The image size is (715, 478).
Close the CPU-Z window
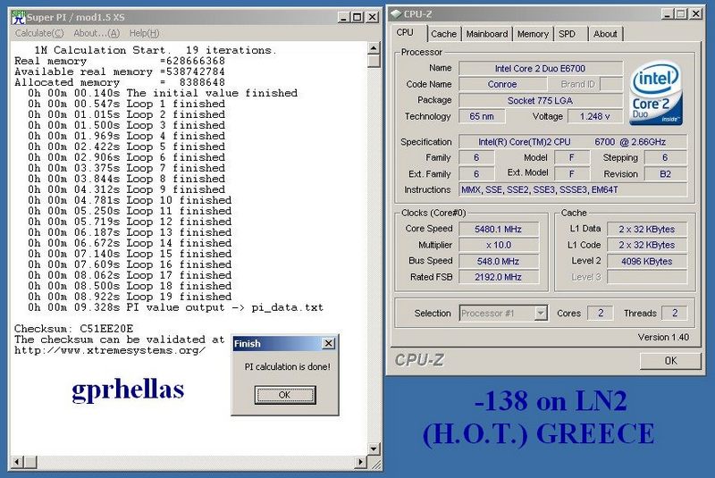coord(696,14)
